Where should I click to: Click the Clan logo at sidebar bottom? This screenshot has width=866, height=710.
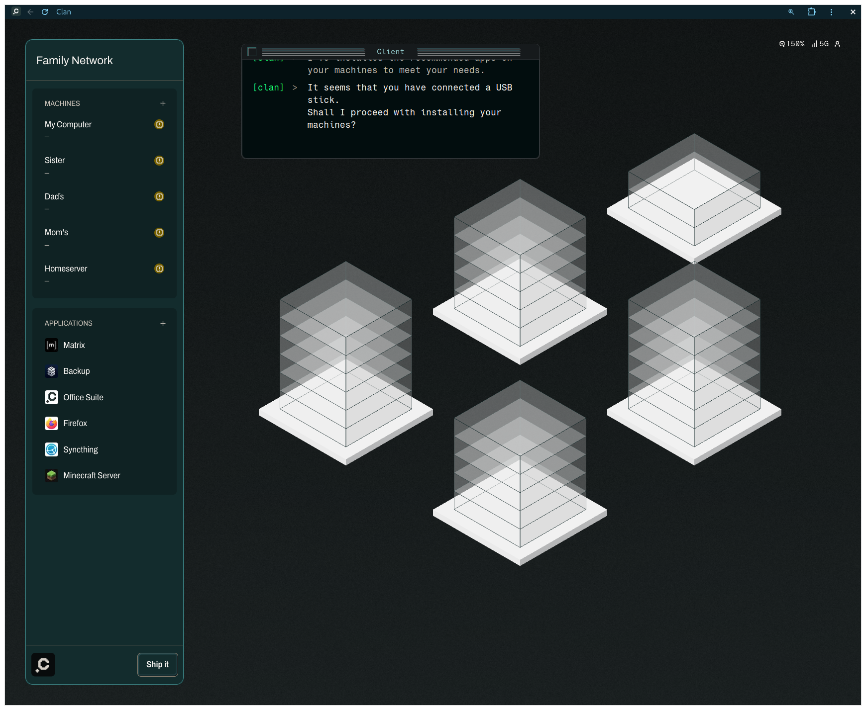point(43,665)
